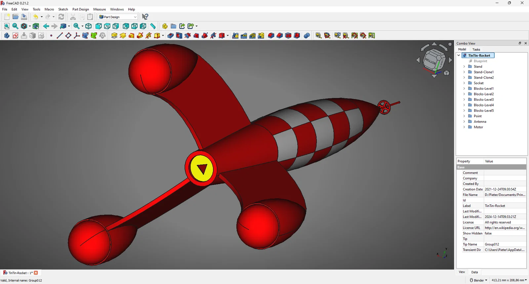Click the Revolution tool icon
529x284 pixels.
[123, 36]
